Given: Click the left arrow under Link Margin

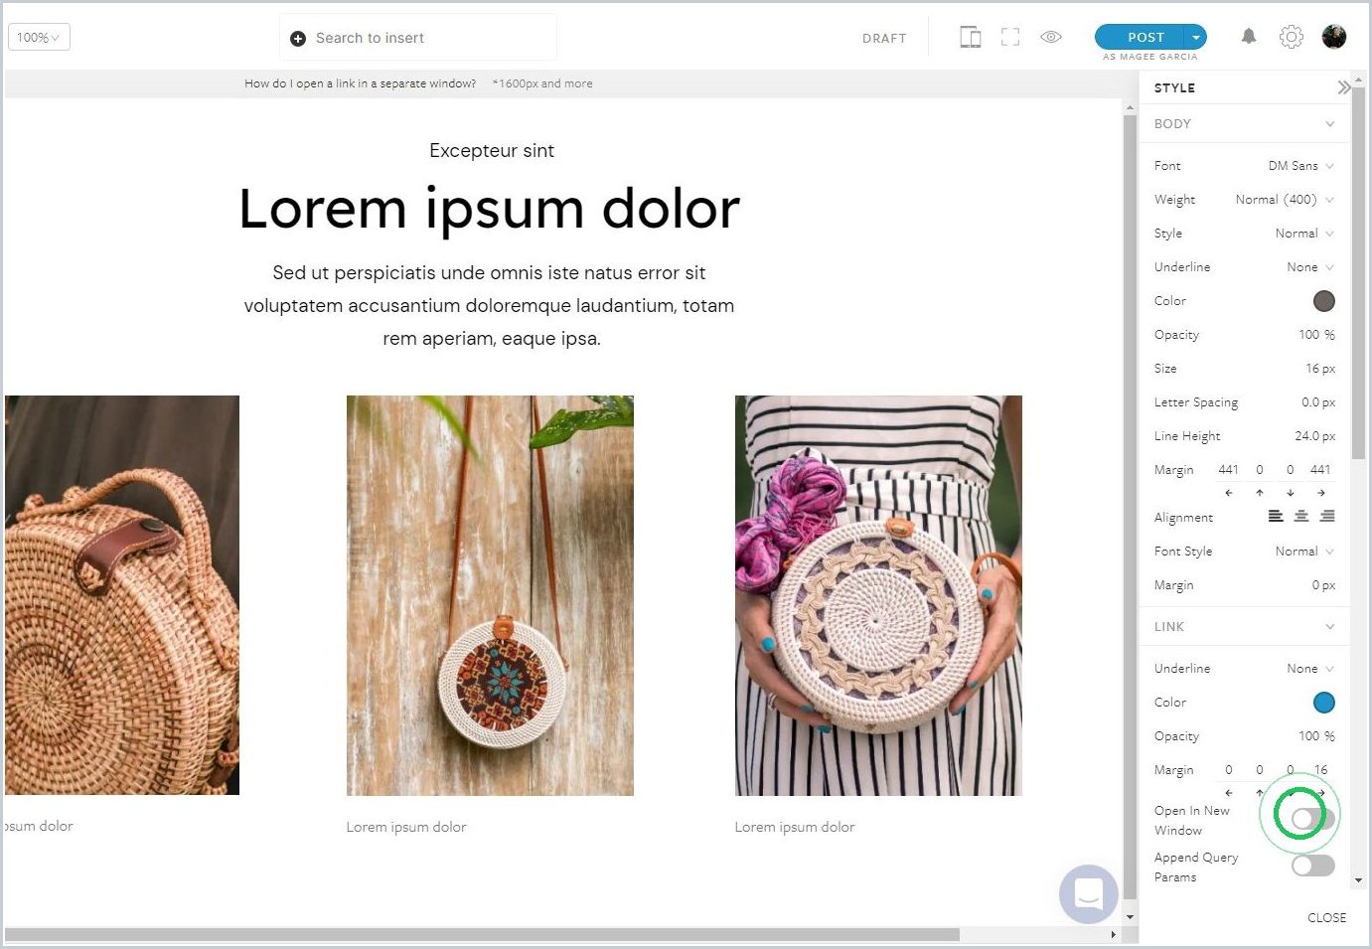Looking at the screenshot, I should (x=1229, y=793).
